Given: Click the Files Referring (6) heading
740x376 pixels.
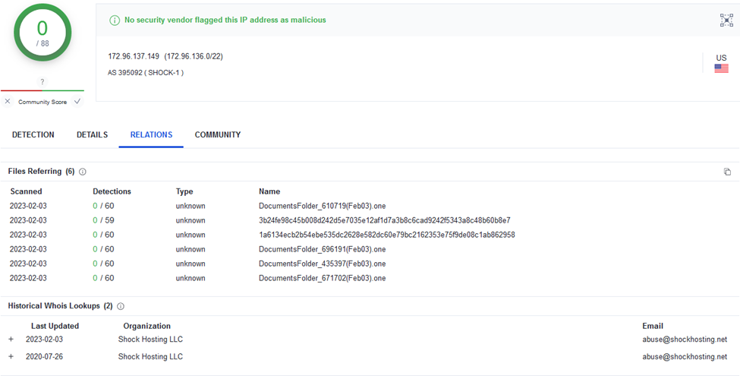Looking at the screenshot, I should [41, 171].
